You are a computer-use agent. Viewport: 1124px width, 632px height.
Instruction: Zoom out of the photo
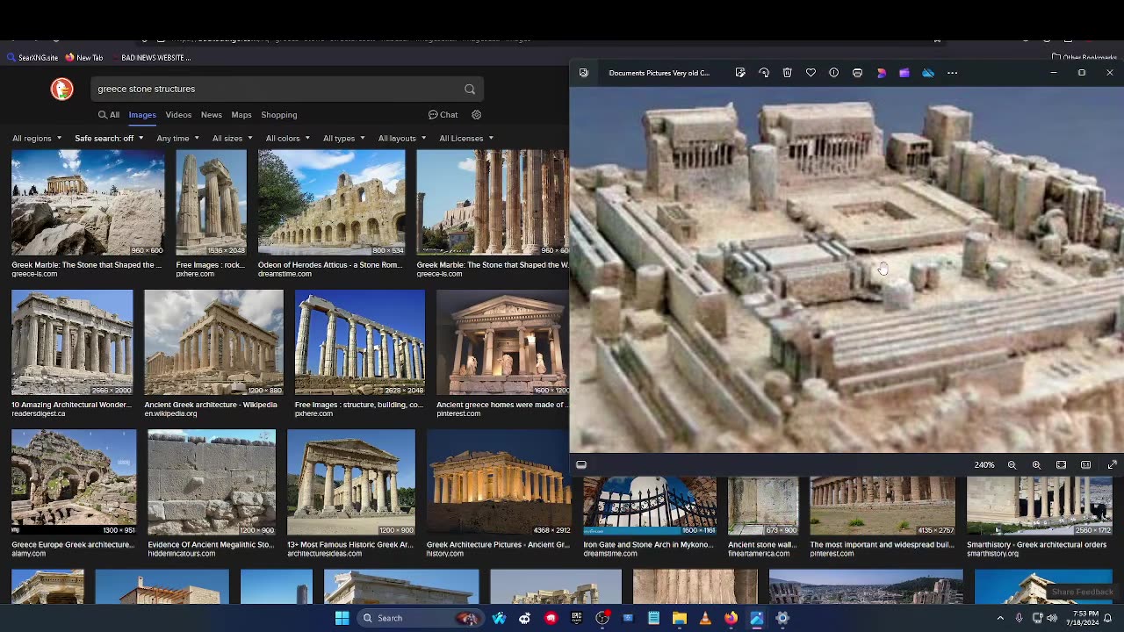1012,465
